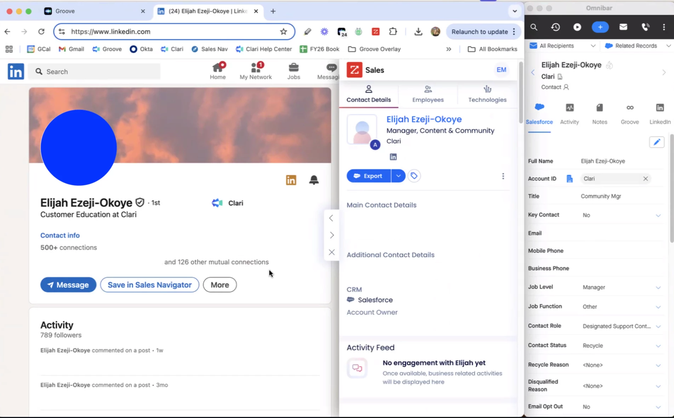Expand the Job Function dropdown
The image size is (674, 418).
[658, 307]
